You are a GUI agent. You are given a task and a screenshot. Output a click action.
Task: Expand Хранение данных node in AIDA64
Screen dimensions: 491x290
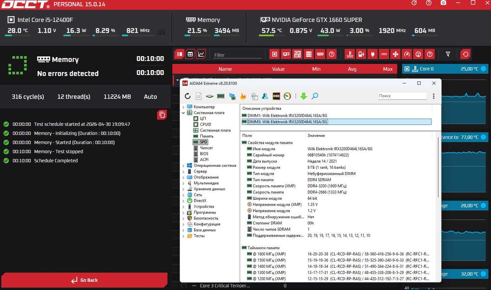click(183, 189)
